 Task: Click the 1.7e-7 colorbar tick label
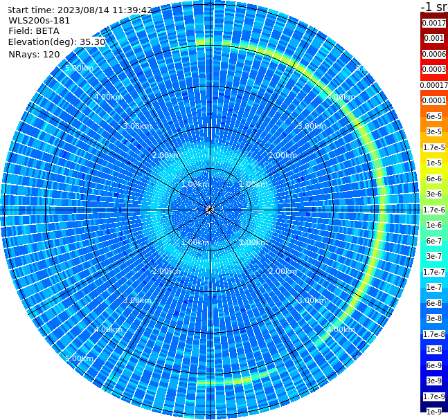[x=434, y=272]
